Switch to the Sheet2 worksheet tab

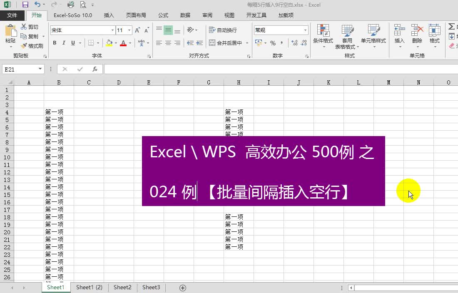click(x=122, y=287)
